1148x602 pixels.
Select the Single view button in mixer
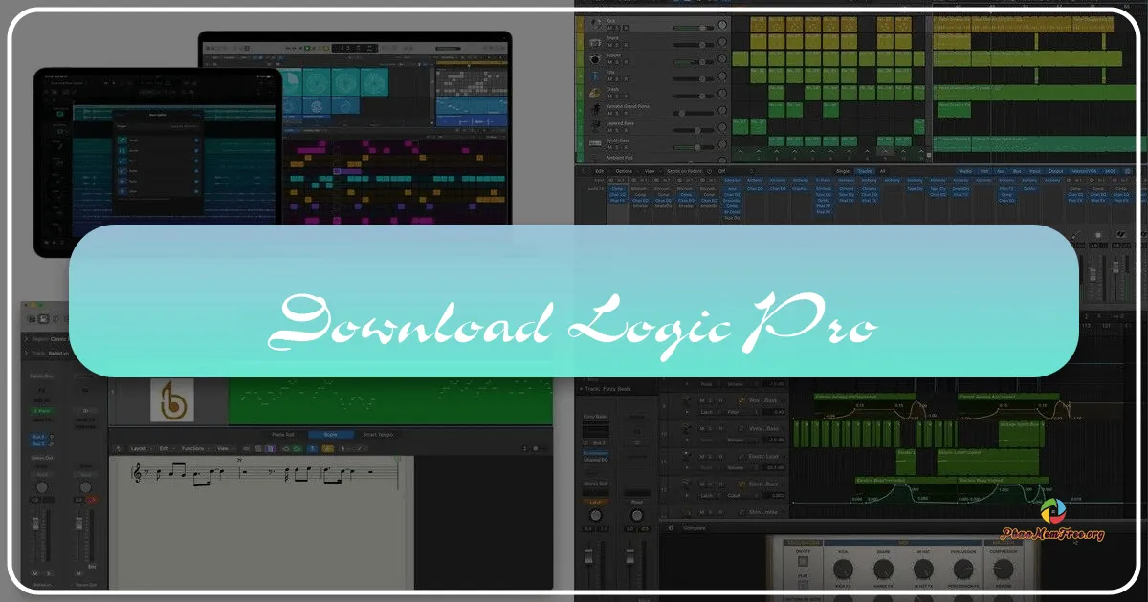point(842,171)
